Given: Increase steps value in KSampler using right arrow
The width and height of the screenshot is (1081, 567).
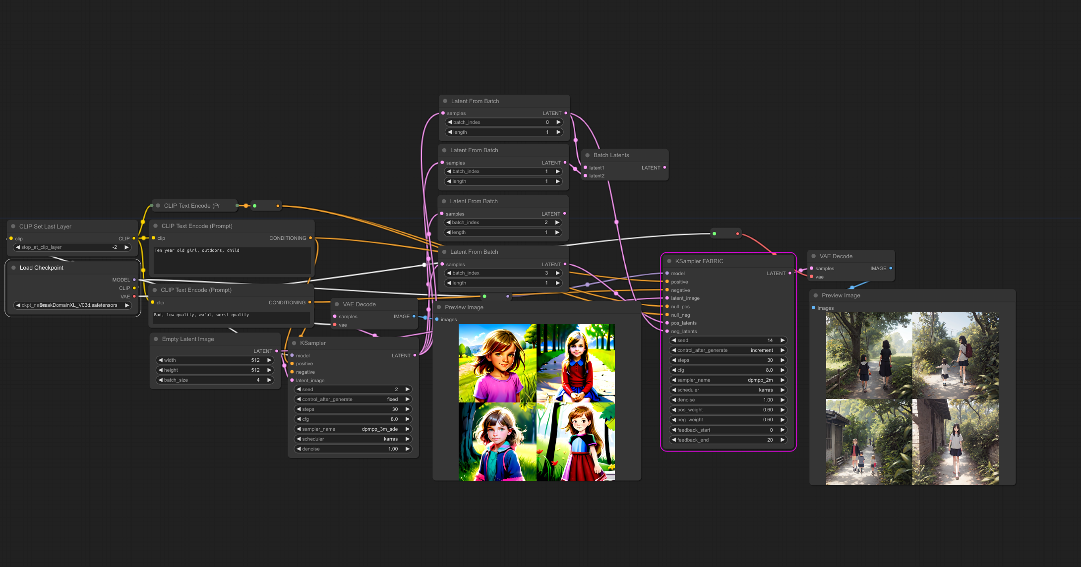Looking at the screenshot, I should coord(407,409).
